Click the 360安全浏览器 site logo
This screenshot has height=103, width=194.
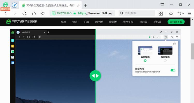pos(22,22)
